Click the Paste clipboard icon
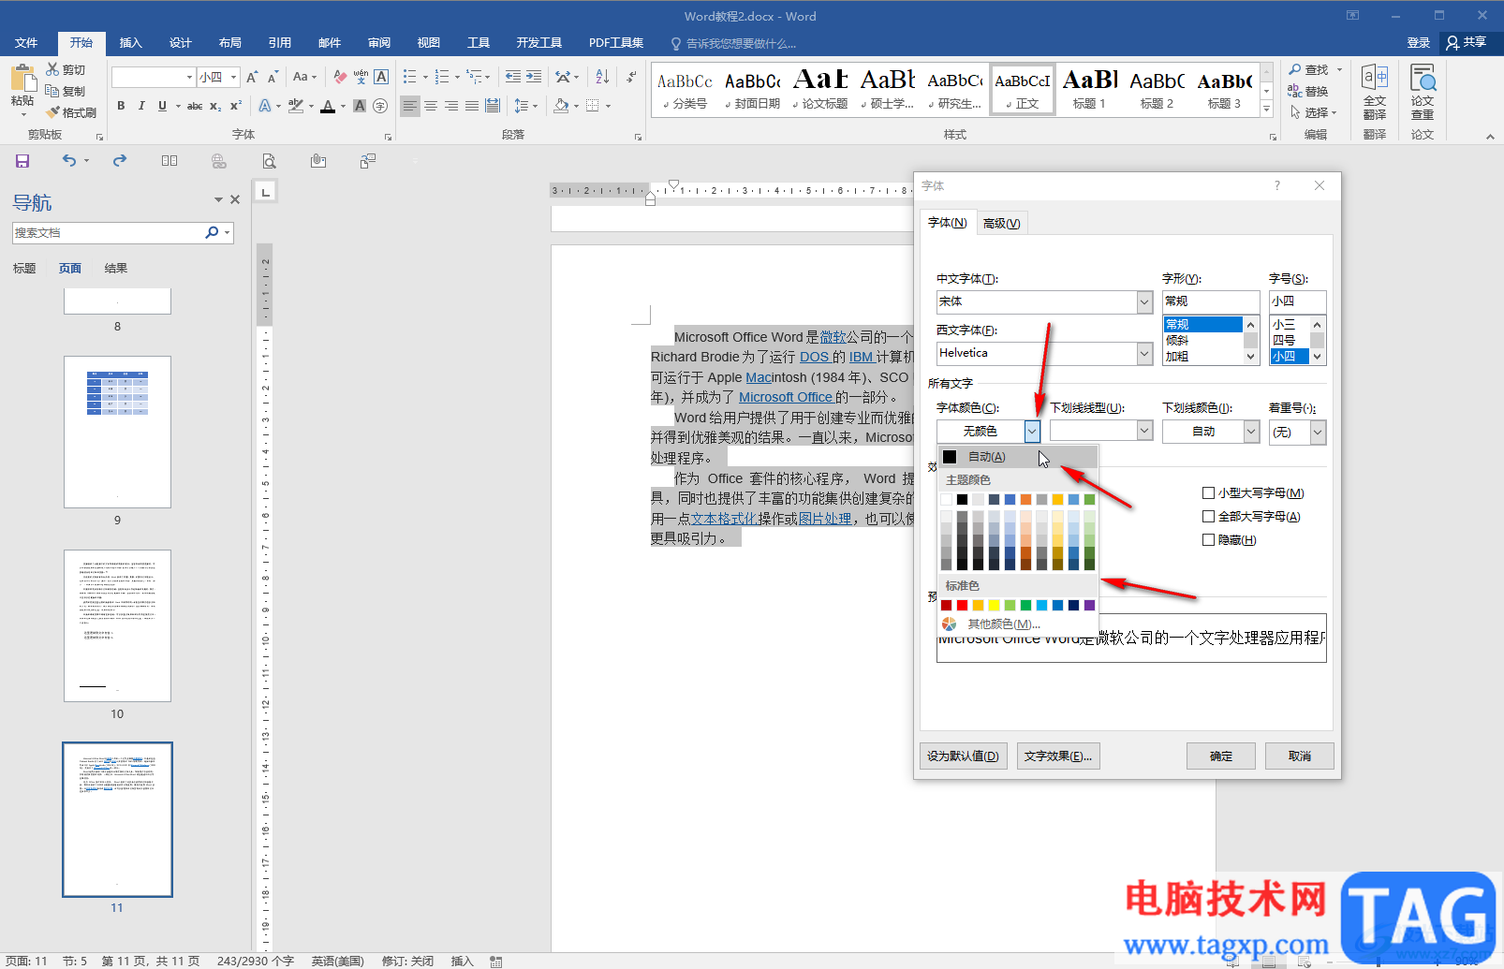Viewport: 1504px width, 969px height. point(23,78)
